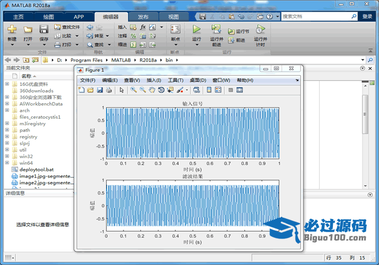
Task: Toggle the Insert Colorbar button
Action: coord(209,90)
